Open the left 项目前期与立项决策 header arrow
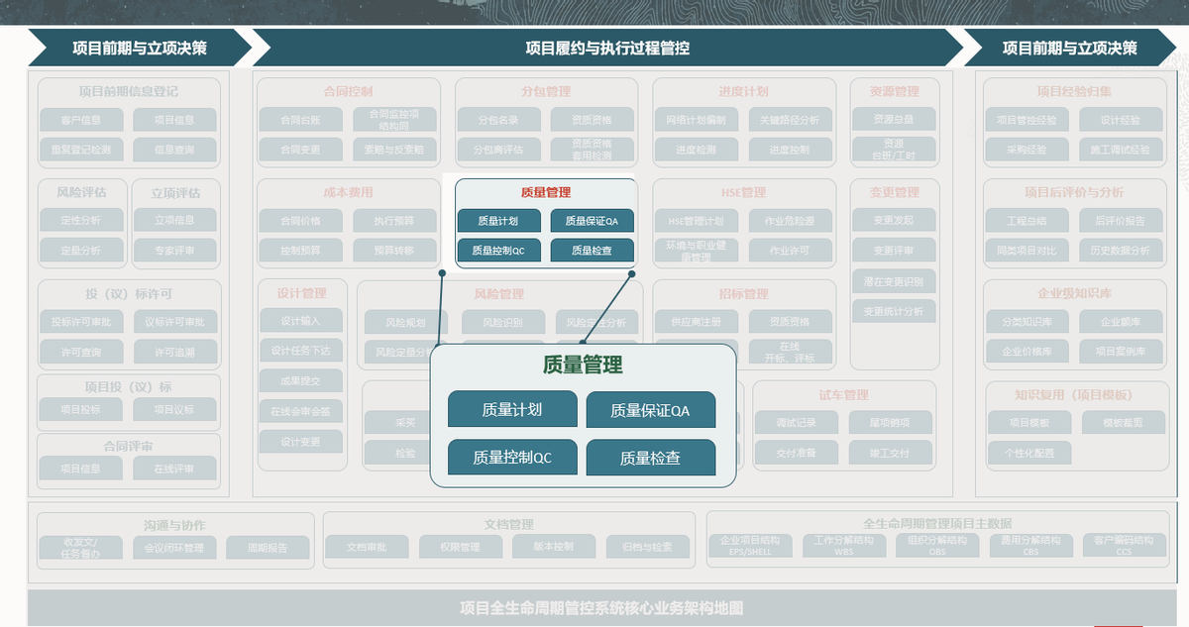The width and height of the screenshot is (1189, 627). click(x=139, y=48)
